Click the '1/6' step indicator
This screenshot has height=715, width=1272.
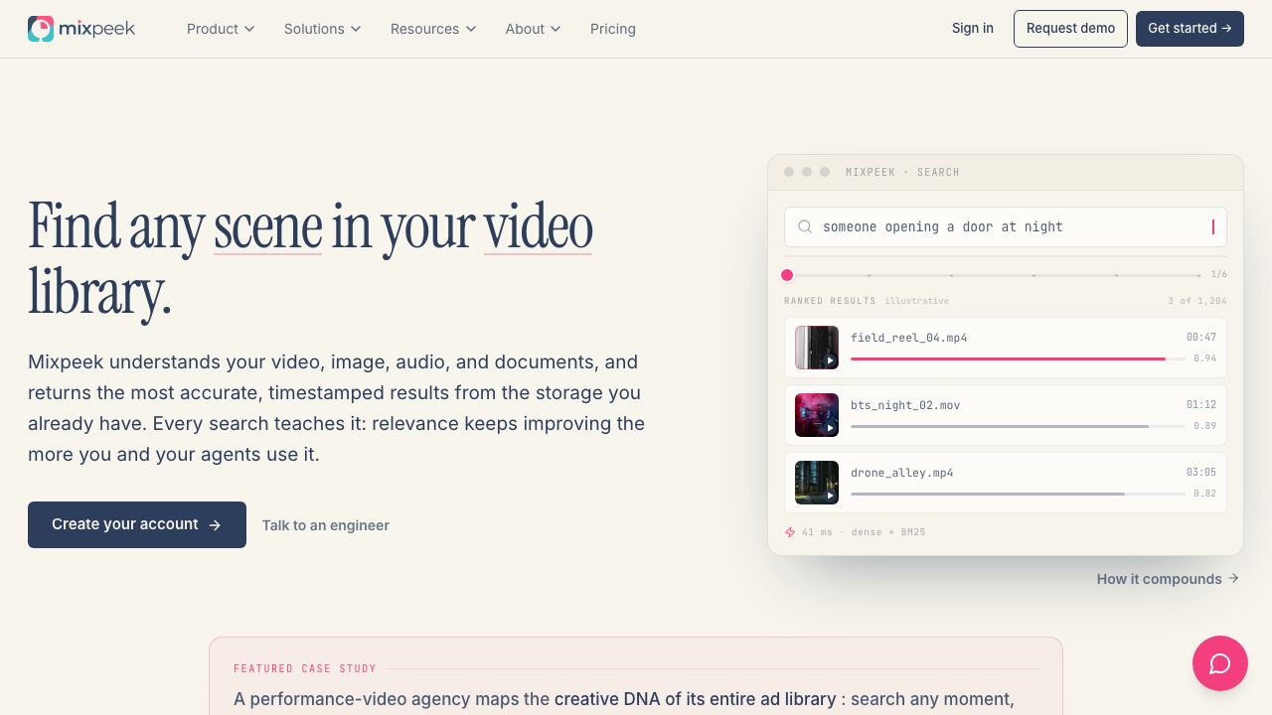pos(1218,274)
